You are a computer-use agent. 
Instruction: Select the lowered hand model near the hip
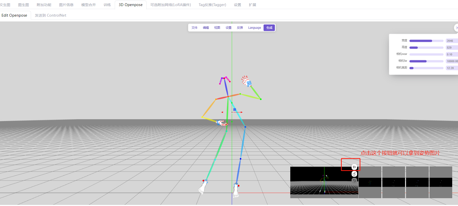click(x=222, y=123)
